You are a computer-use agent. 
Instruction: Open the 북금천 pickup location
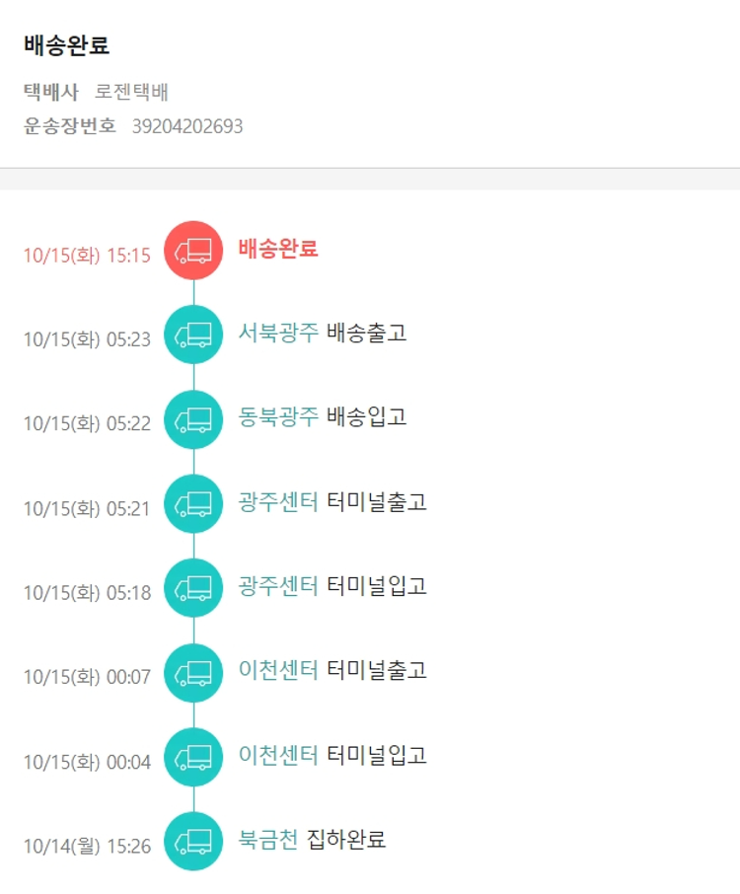pos(267,840)
